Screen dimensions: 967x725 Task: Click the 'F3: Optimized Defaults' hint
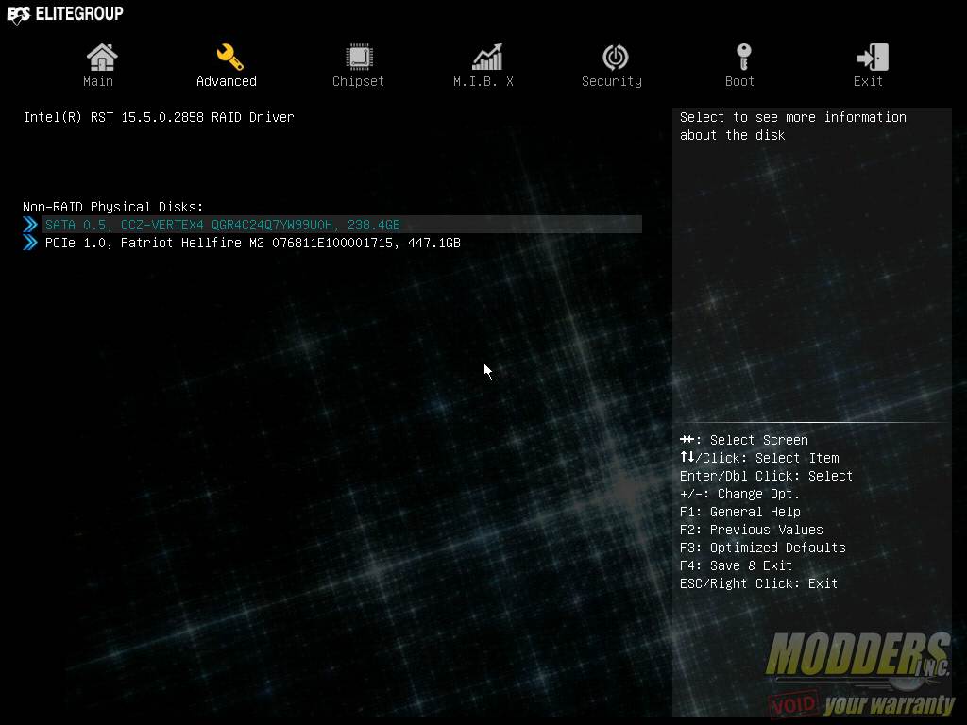(763, 548)
